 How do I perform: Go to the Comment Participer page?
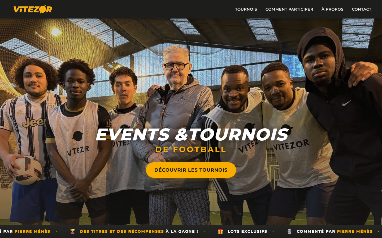pyautogui.click(x=289, y=9)
